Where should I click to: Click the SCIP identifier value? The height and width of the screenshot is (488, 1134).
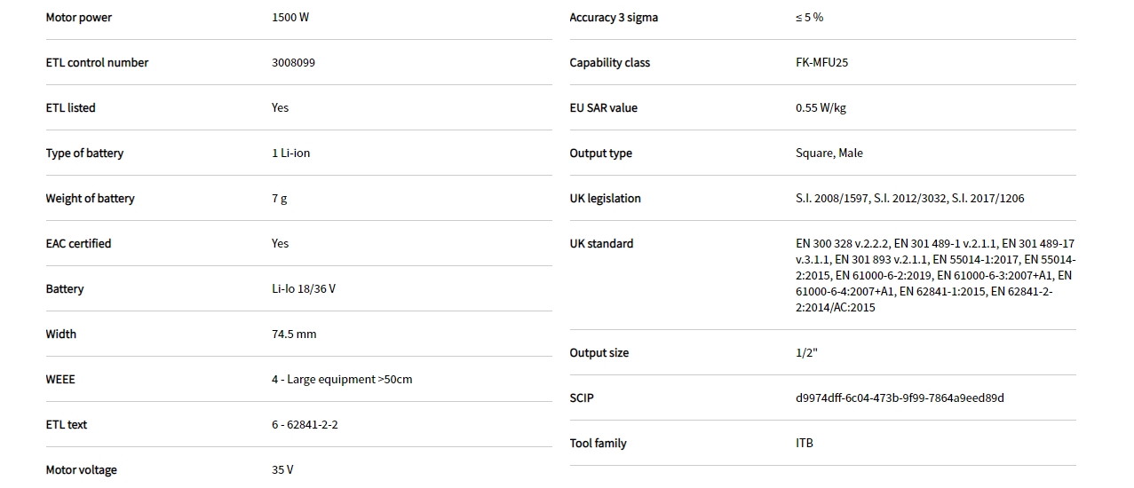[x=900, y=398]
